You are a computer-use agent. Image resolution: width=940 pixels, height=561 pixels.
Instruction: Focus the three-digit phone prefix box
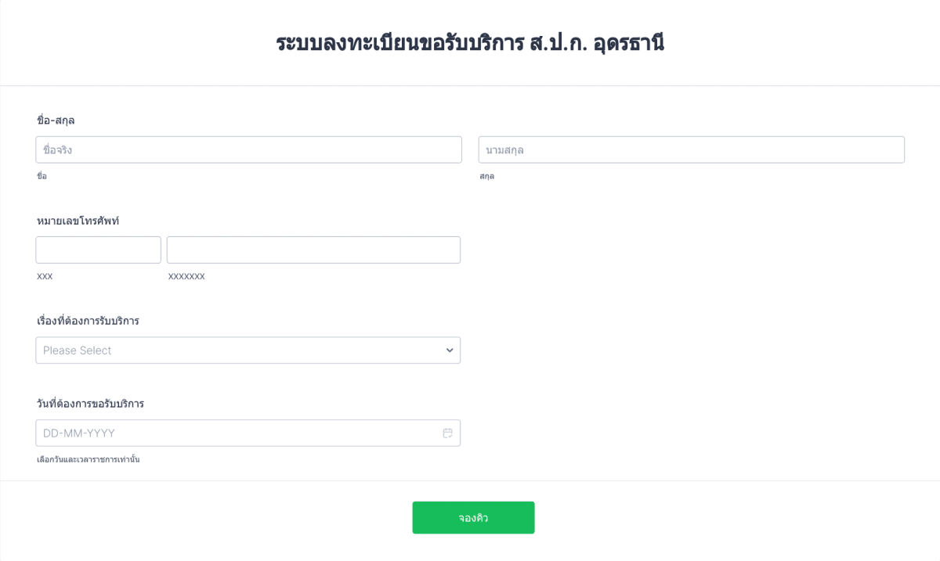pyautogui.click(x=98, y=250)
